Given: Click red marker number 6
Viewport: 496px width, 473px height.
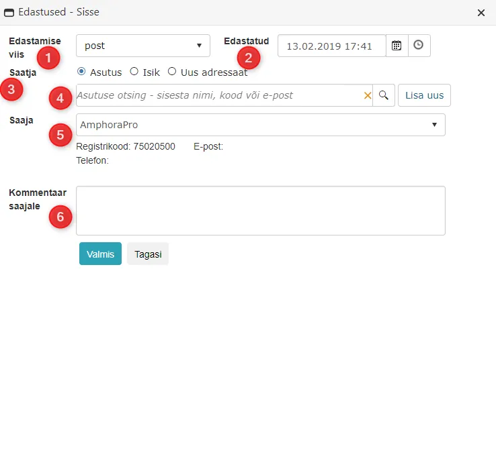Looking at the screenshot, I should pos(60,217).
